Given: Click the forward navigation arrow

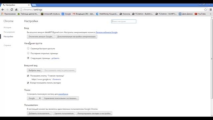Looking at the screenshot, I should [x=7, y=10].
